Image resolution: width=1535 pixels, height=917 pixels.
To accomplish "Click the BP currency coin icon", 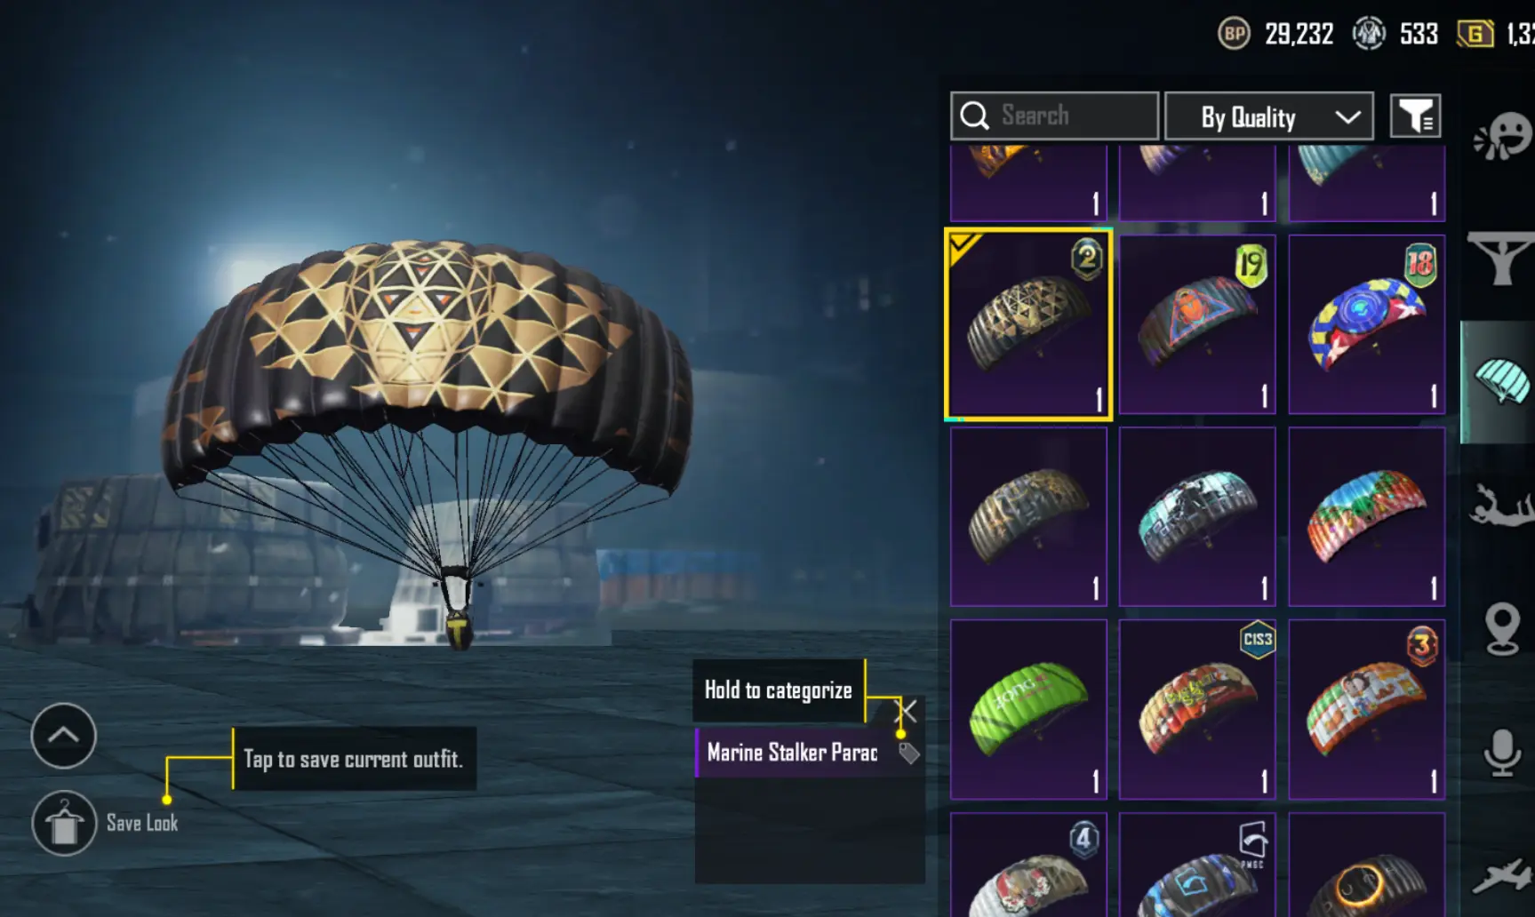I will coord(1234,34).
